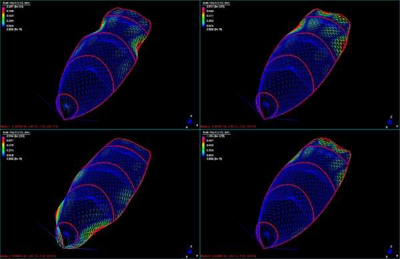Click the rainbow color legend in top-left viewport
Viewport: 400px width, 259px height.
pyautogui.click(x=3, y=17)
